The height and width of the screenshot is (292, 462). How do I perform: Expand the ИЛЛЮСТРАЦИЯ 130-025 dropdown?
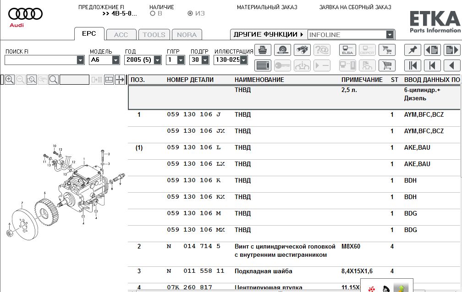(244, 60)
